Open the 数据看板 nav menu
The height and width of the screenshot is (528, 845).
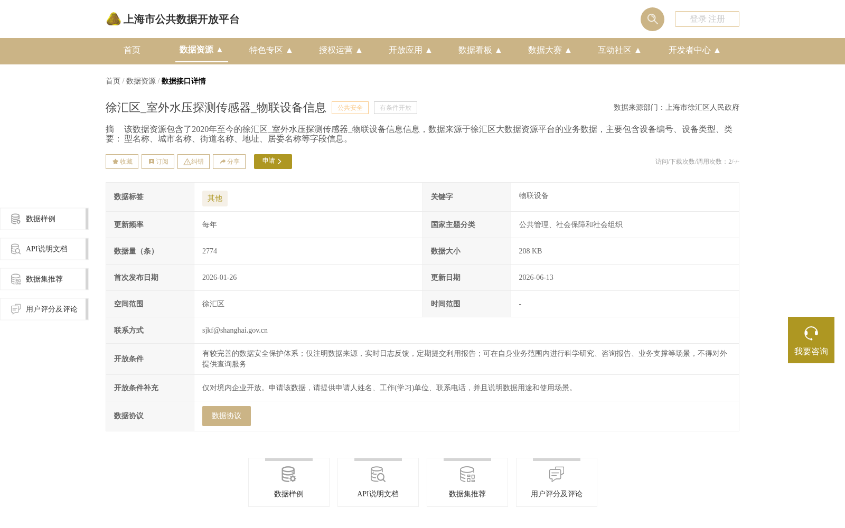480,50
